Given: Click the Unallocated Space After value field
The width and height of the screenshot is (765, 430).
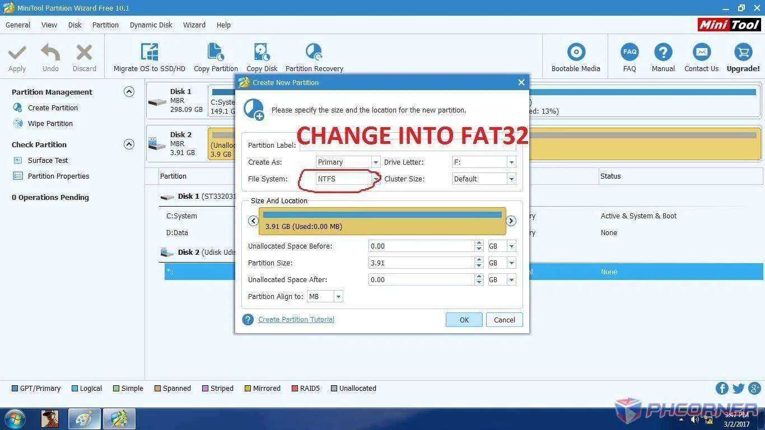Looking at the screenshot, I should coord(422,279).
